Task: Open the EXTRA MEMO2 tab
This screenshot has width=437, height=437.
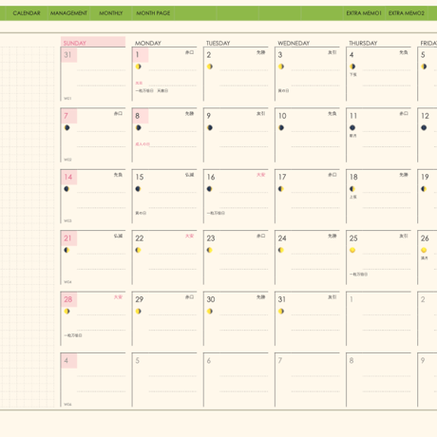Action: (x=407, y=13)
